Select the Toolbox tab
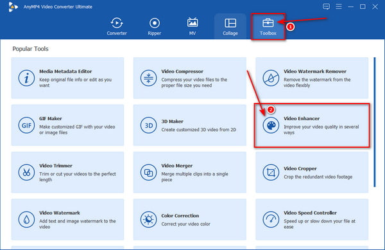This screenshot has width=385, height=250. click(268, 26)
